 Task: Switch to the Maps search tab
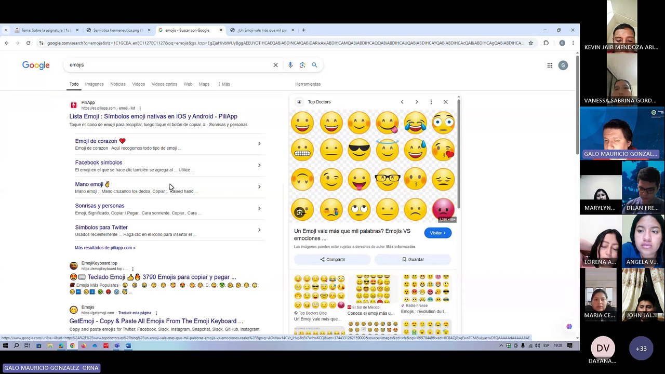(x=204, y=84)
